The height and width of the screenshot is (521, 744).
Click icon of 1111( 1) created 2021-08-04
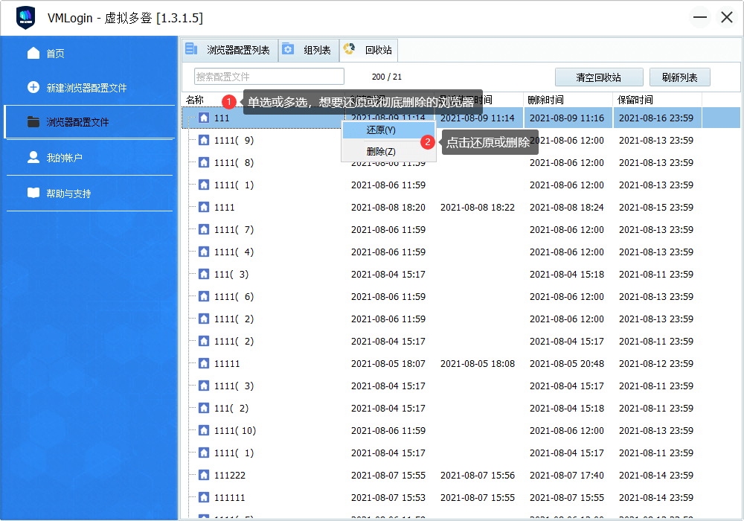tap(204, 453)
